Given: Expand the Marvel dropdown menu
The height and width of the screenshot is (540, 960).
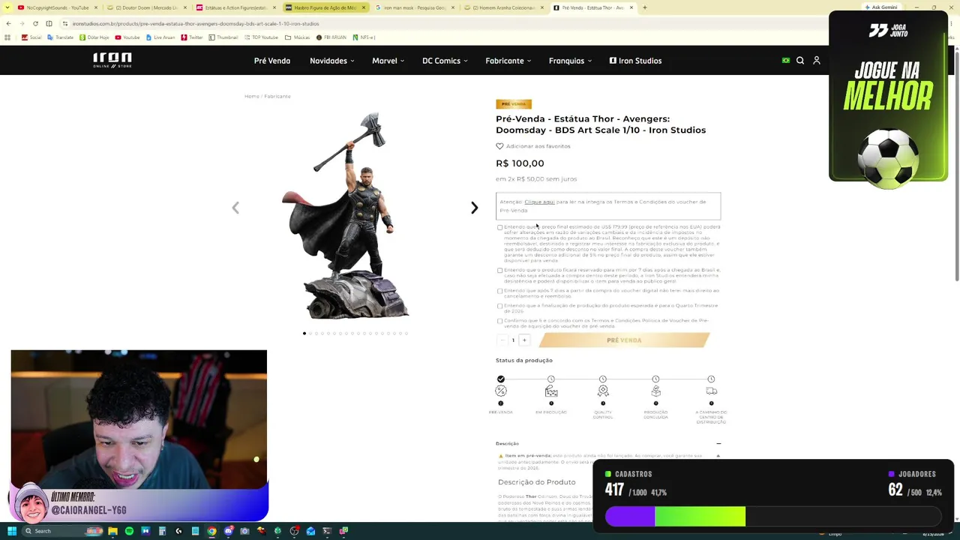Looking at the screenshot, I should [x=388, y=61].
